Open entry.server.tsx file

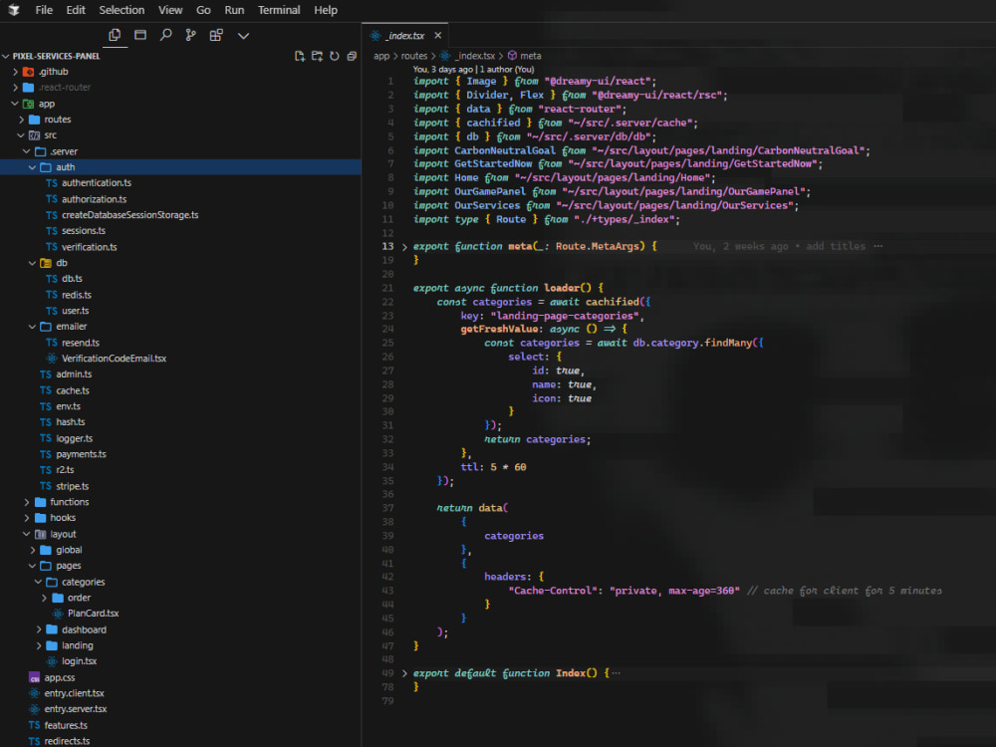[x=76, y=709]
